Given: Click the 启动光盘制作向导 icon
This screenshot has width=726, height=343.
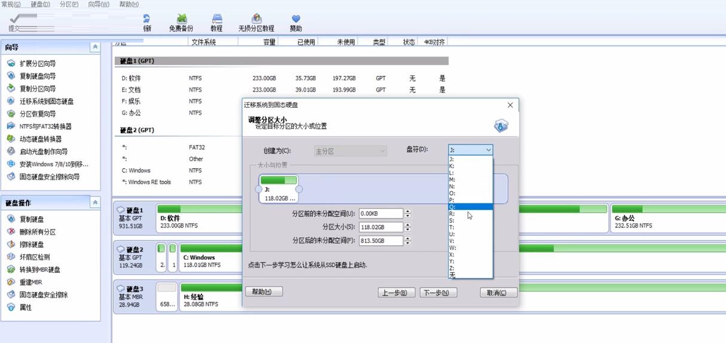Looking at the screenshot, I should point(11,151).
